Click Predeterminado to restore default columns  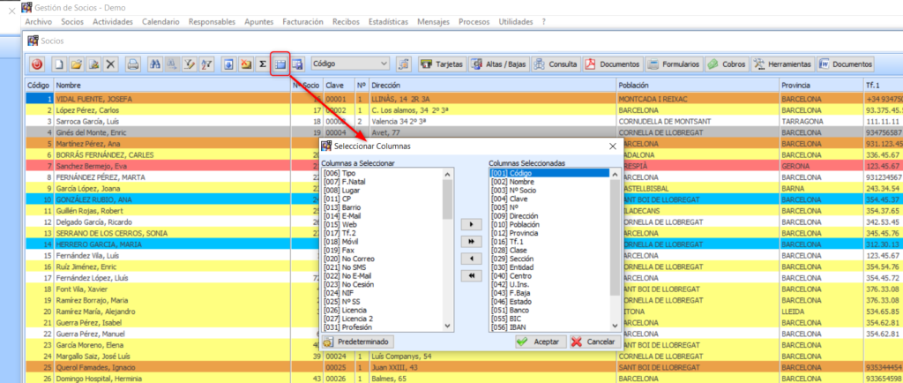(357, 342)
